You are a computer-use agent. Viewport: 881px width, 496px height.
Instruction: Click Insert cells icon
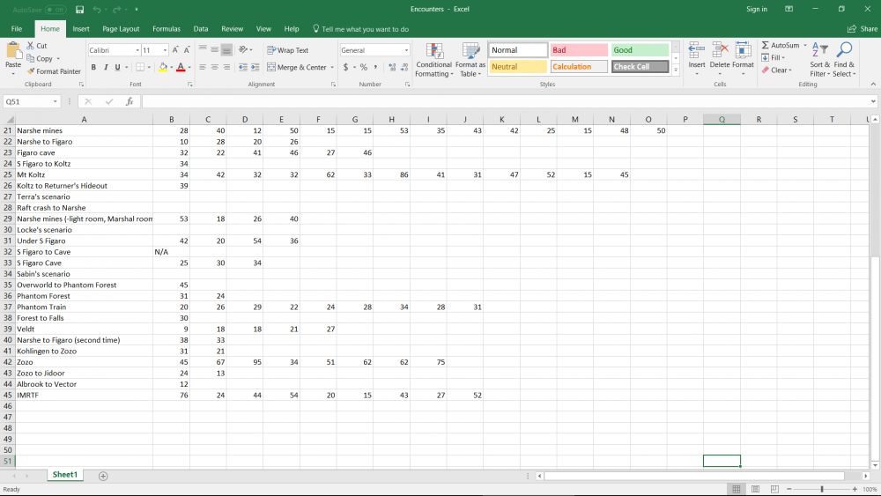[697, 50]
